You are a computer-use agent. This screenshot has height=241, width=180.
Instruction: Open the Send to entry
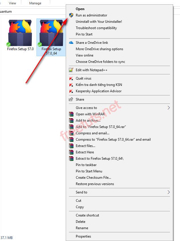pyautogui.click(x=119, y=192)
